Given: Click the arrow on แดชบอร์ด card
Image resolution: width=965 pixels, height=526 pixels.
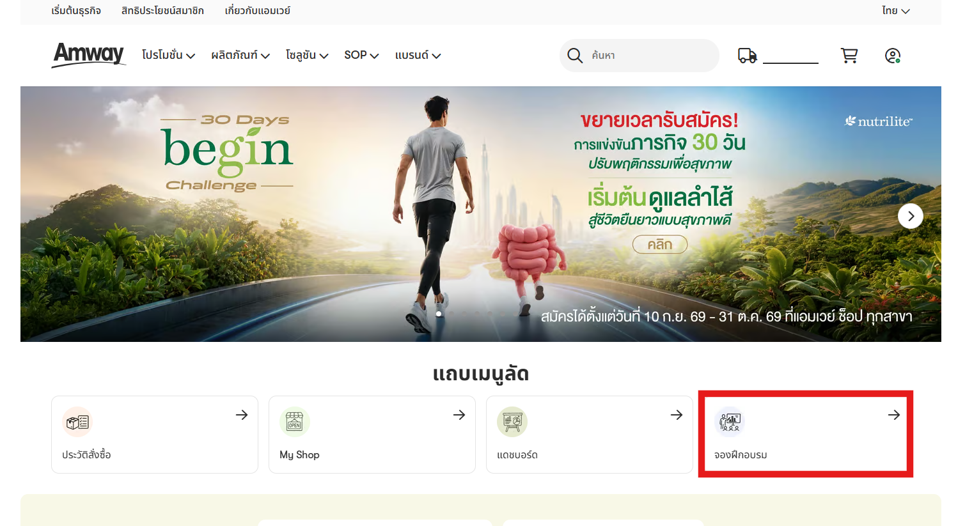Looking at the screenshot, I should pyautogui.click(x=677, y=415).
